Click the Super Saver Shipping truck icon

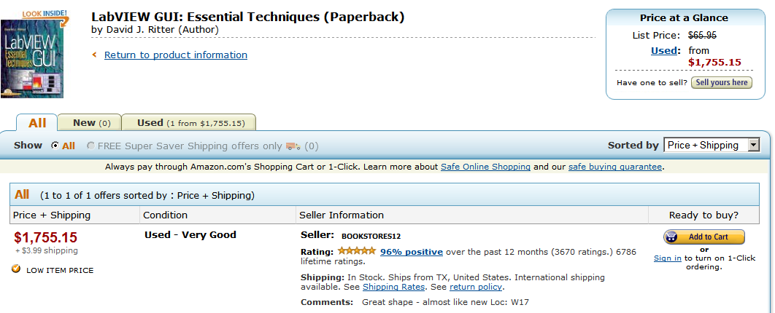[x=293, y=146]
